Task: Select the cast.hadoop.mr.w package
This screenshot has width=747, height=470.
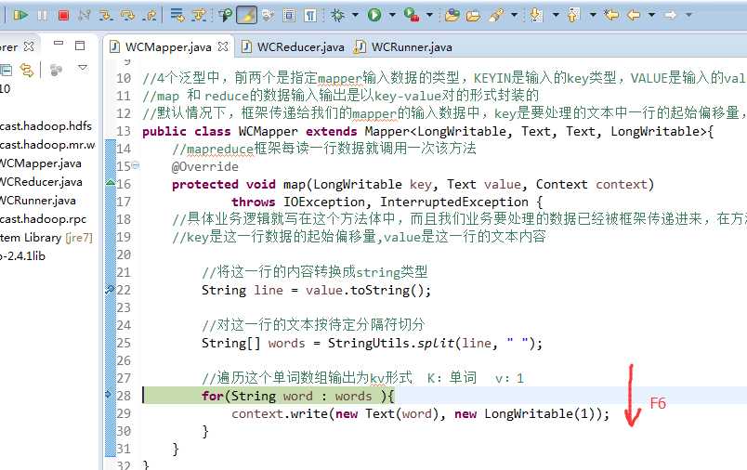Action: pos(47,144)
